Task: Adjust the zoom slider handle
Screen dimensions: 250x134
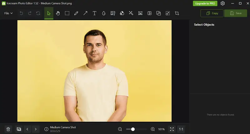Action: pos(133,129)
